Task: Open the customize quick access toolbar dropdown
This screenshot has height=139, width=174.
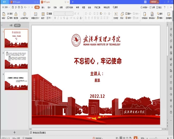Action: [32, 7]
